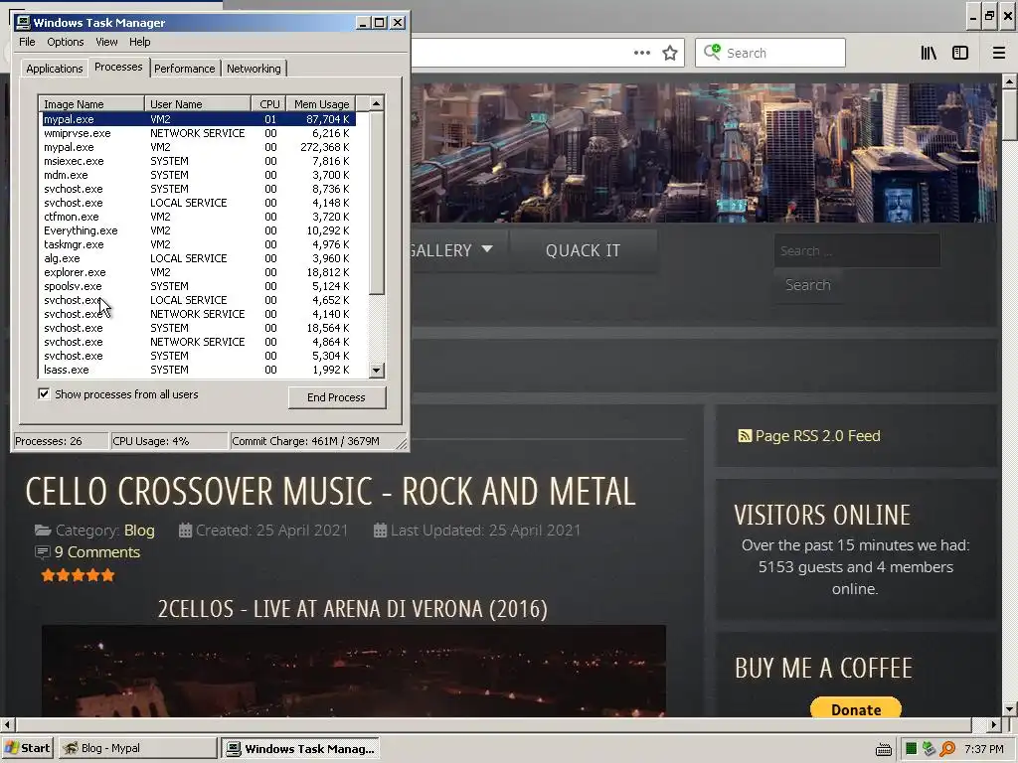Open the Options menu in Task Manager
This screenshot has width=1018, height=763.
(65, 42)
